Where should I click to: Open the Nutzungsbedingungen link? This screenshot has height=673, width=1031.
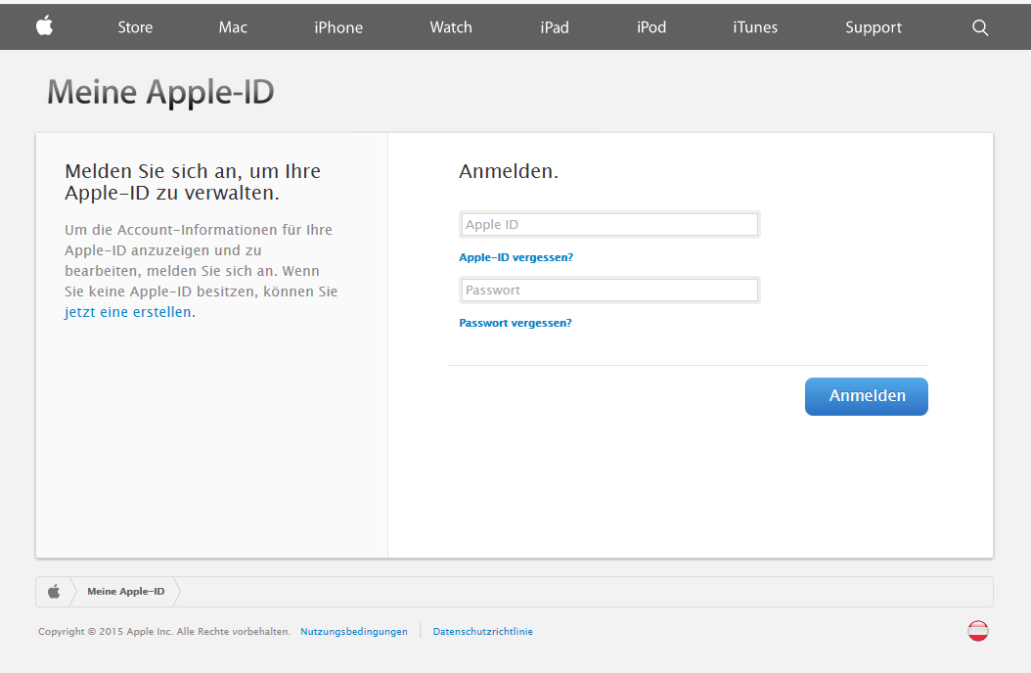(354, 632)
